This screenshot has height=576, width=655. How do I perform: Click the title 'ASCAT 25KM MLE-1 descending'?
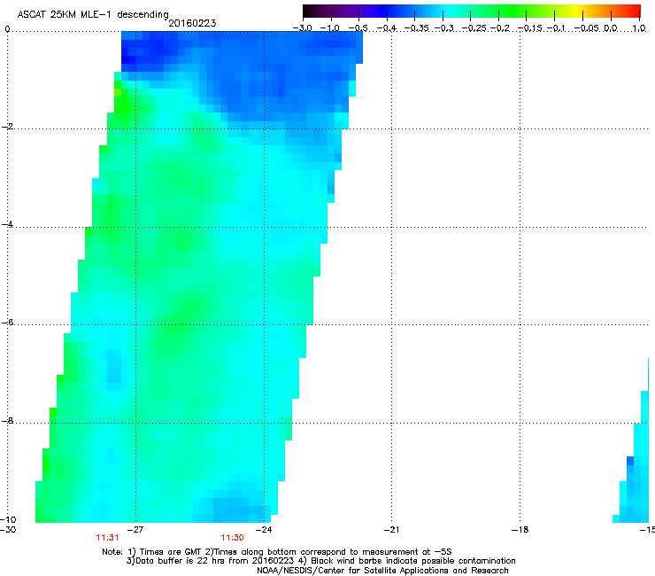click(x=93, y=14)
